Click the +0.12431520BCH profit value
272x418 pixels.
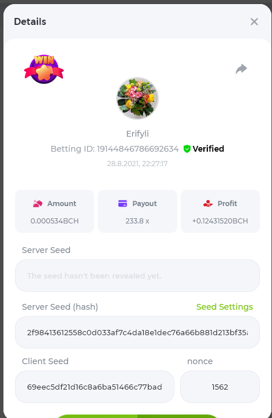point(220,221)
